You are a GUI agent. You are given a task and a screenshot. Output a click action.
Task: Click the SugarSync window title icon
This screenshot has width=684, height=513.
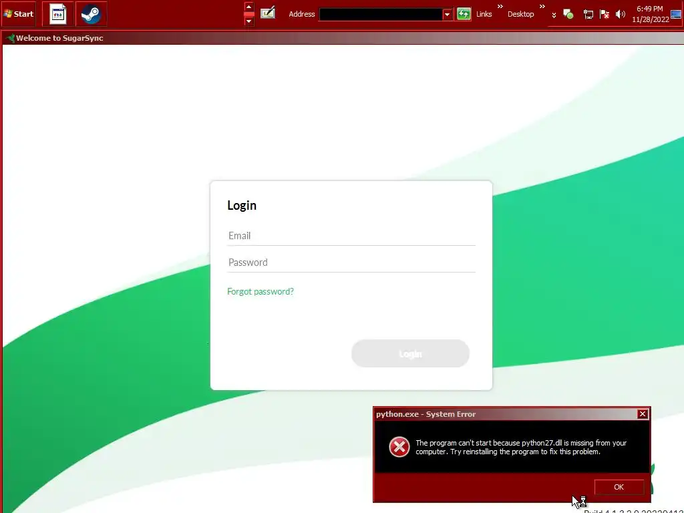10,38
